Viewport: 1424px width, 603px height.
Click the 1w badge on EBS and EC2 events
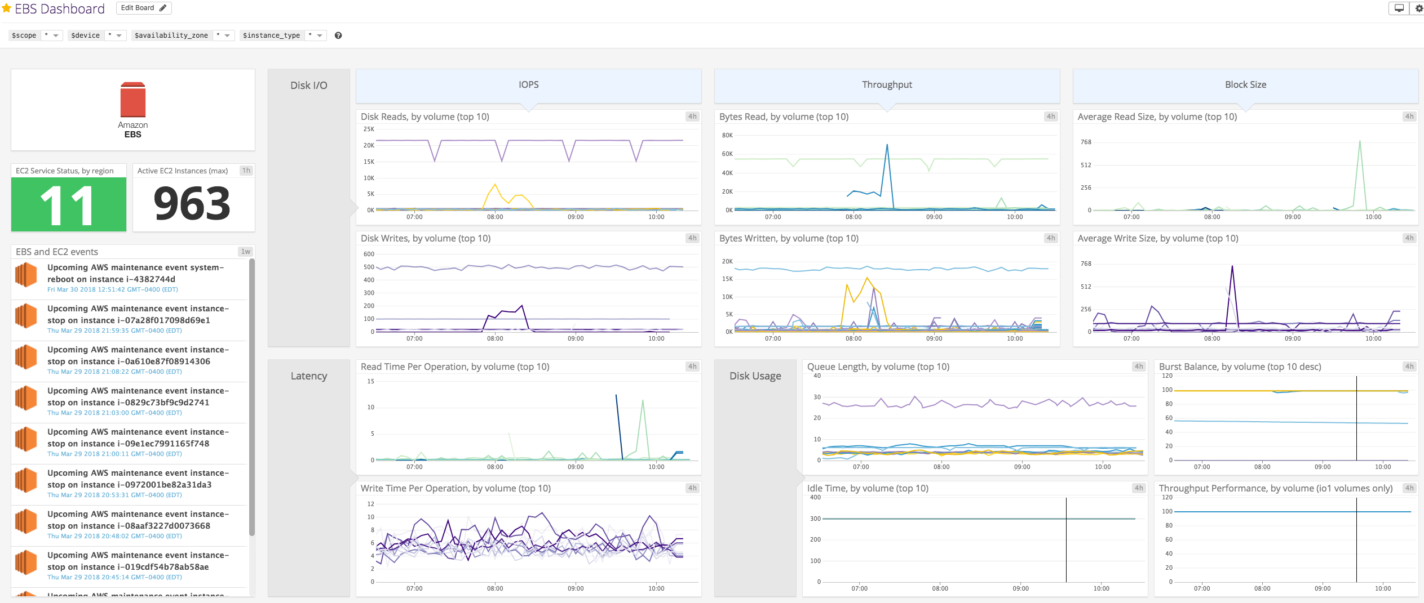point(246,251)
